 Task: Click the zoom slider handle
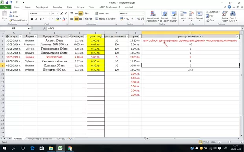(229, 142)
